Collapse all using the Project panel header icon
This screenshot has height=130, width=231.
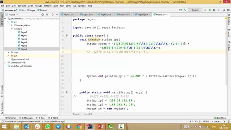pos(47,14)
